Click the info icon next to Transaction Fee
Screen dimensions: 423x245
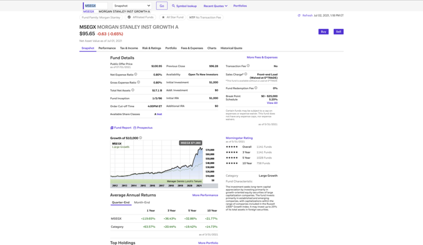(248, 66)
